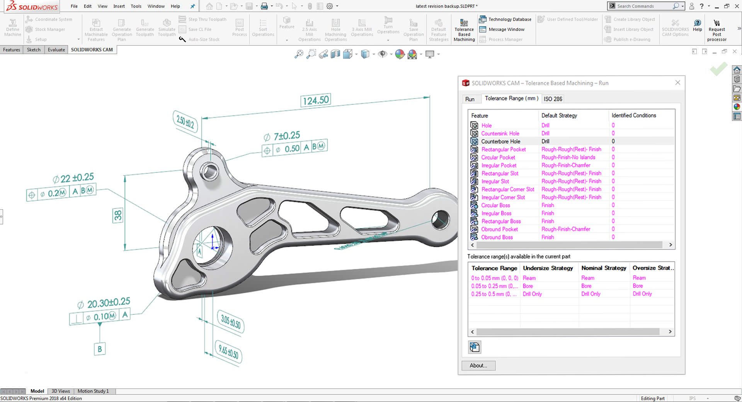Click the icon button above About

(475, 347)
